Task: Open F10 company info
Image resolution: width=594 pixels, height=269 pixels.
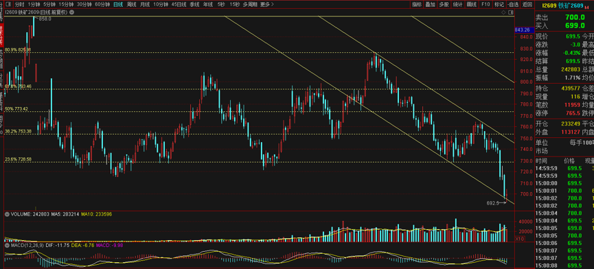Action: click(x=486, y=5)
